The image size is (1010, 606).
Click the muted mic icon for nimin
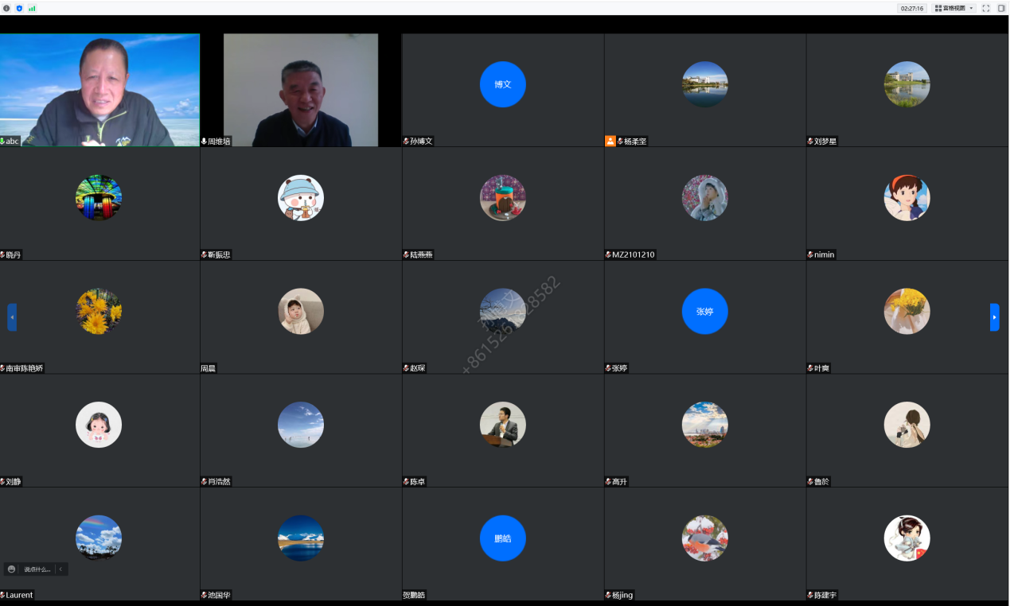point(810,255)
